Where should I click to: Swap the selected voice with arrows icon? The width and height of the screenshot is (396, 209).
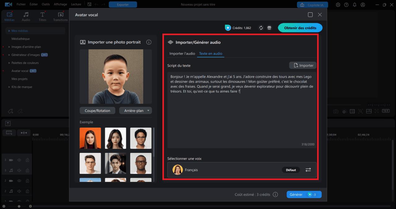308,170
